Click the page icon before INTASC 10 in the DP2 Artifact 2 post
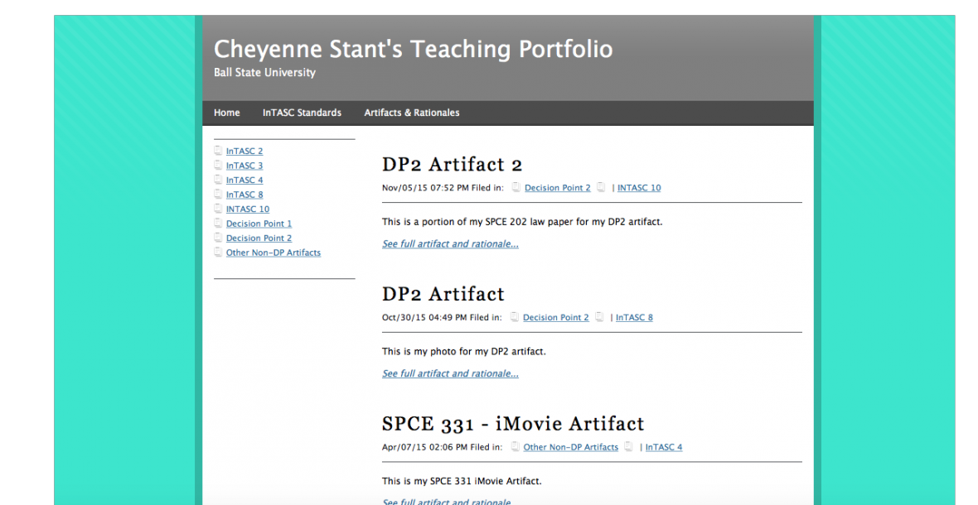978x505 pixels. 601,188
